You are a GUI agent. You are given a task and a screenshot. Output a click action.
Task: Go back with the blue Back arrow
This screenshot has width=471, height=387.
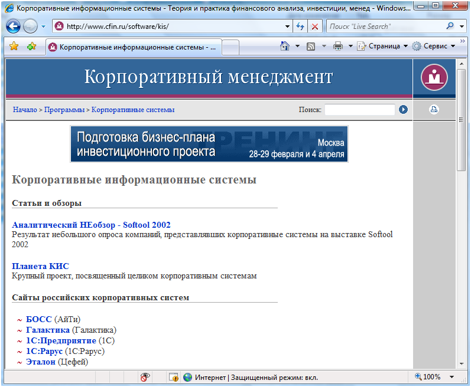(x=13, y=27)
